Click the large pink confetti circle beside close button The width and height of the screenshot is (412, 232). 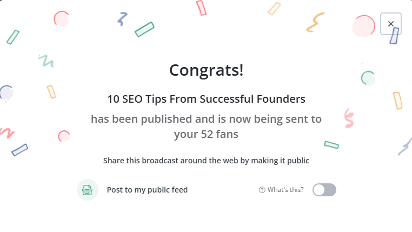point(364,25)
